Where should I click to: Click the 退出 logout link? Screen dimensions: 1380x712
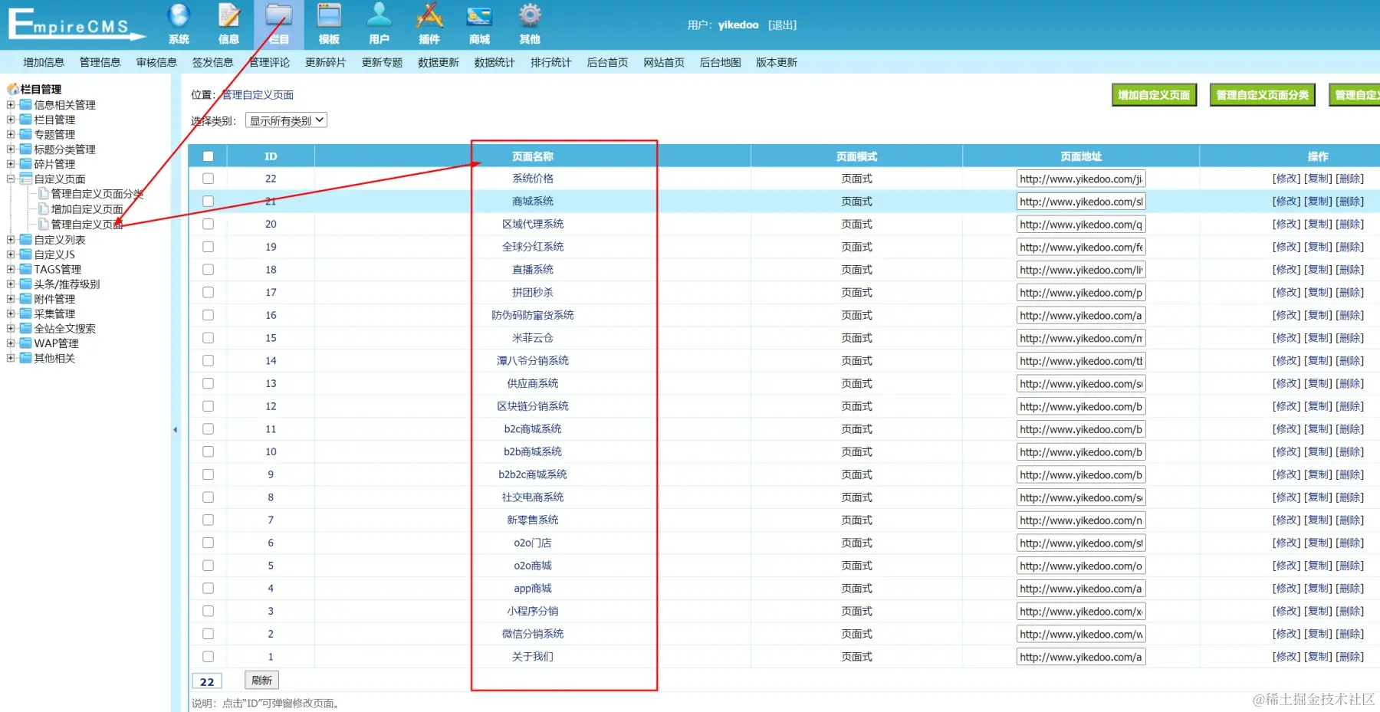pos(782,25)
